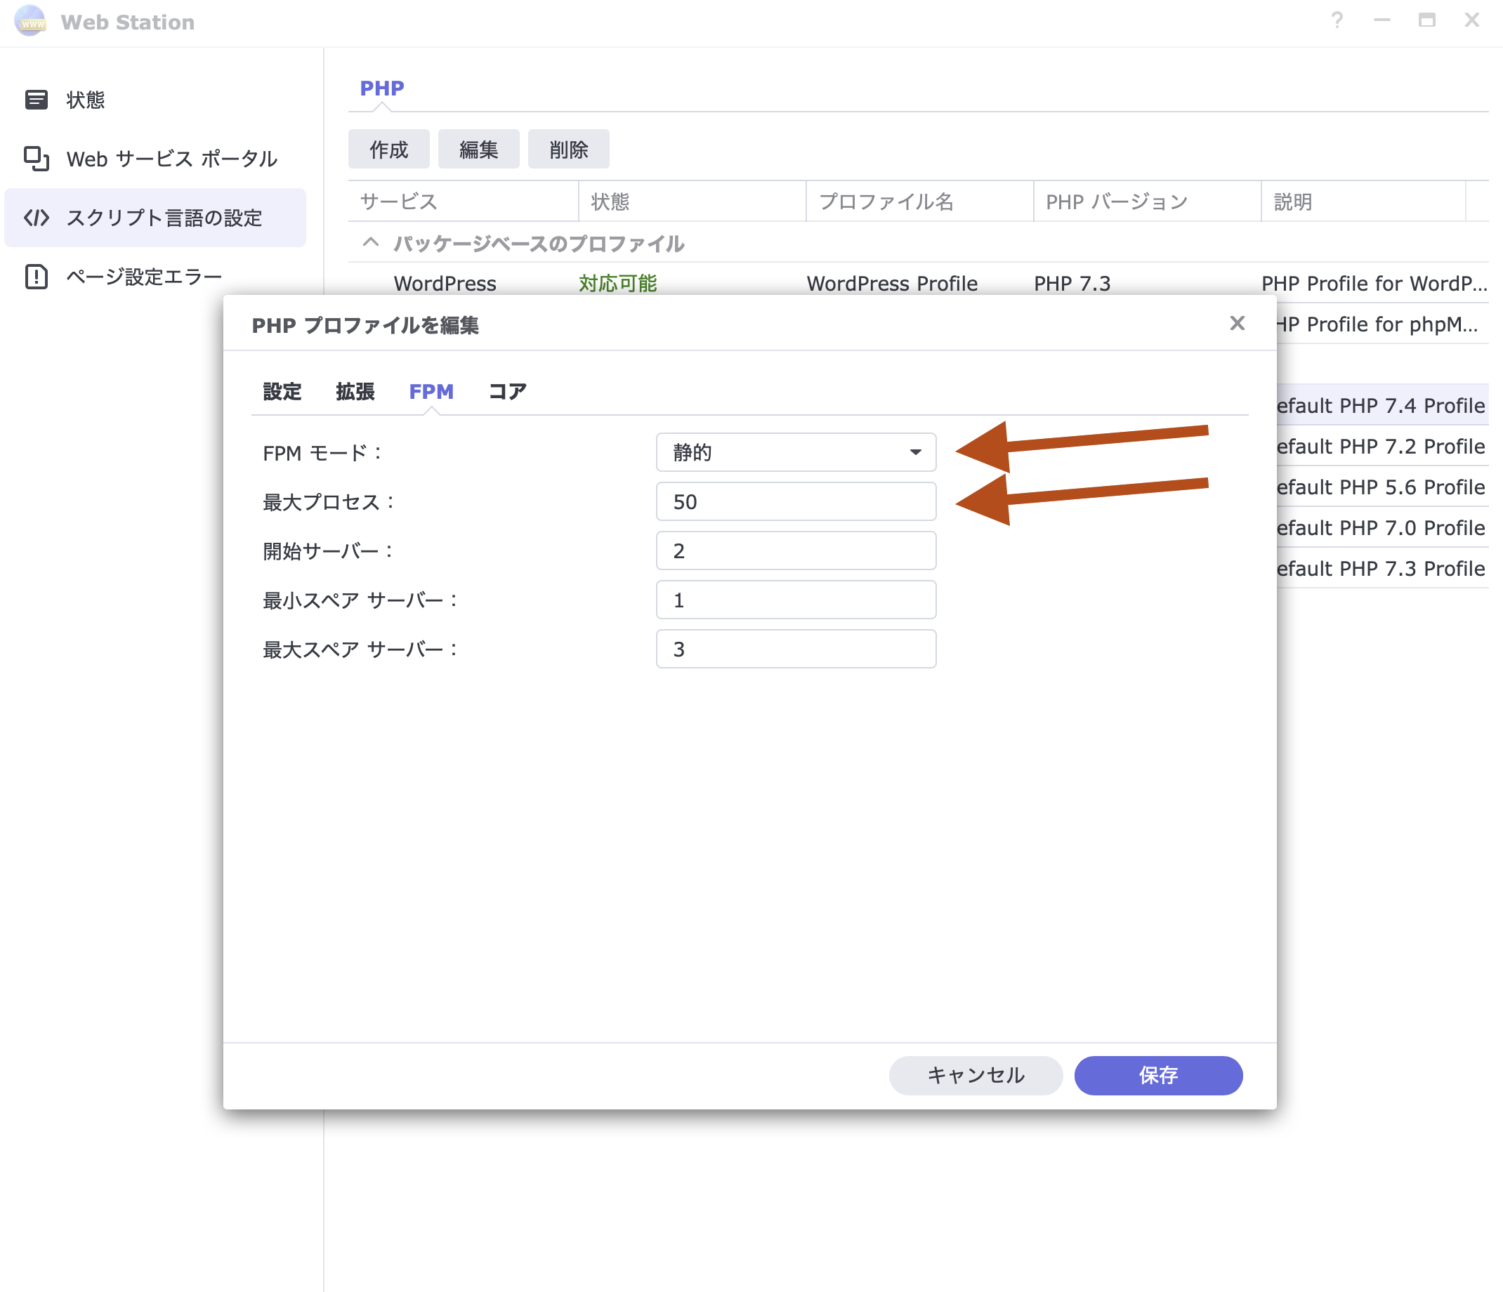1503x1292 pixels.
Task: Click the キャンセル button
Action: coord(975,1075)
